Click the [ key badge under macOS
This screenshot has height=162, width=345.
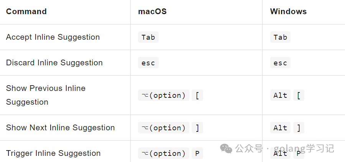(x=197, y=95)
